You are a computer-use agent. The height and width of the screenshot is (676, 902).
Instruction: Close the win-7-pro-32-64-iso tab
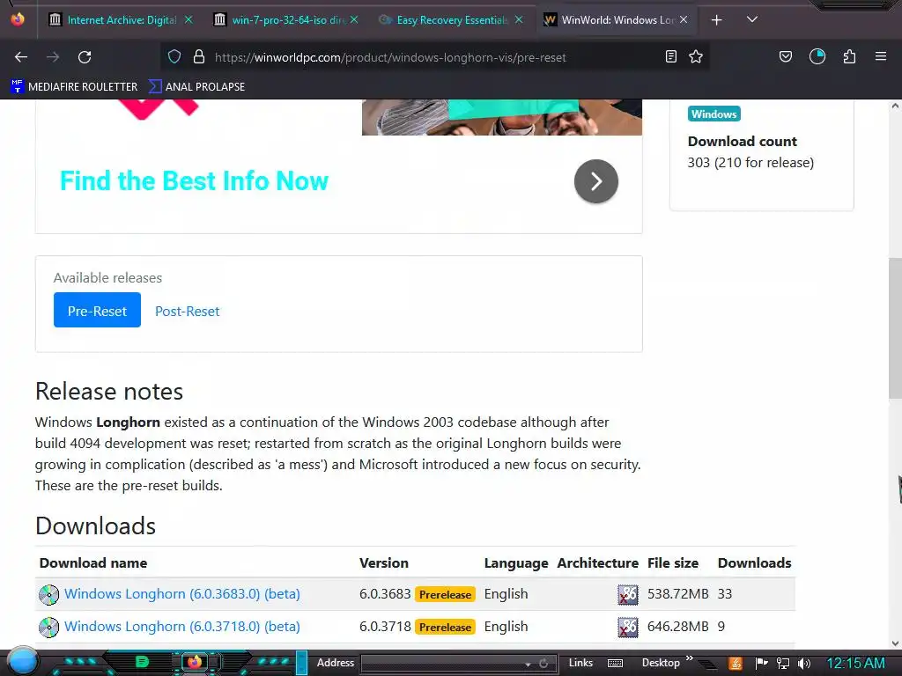(x=354, y=19)
